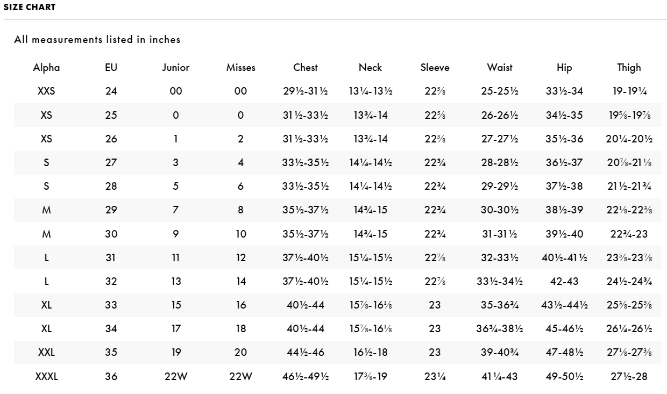Screen dimensions: 667x394
Task: Click the Junior column header
Action: pos(176,68)
